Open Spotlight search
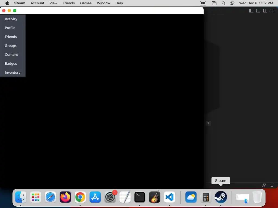Viewport: 278px width, 208px height. [x=223, y=3]
